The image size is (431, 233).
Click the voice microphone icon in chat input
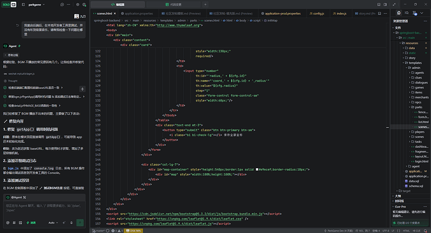tap(71, 223)
